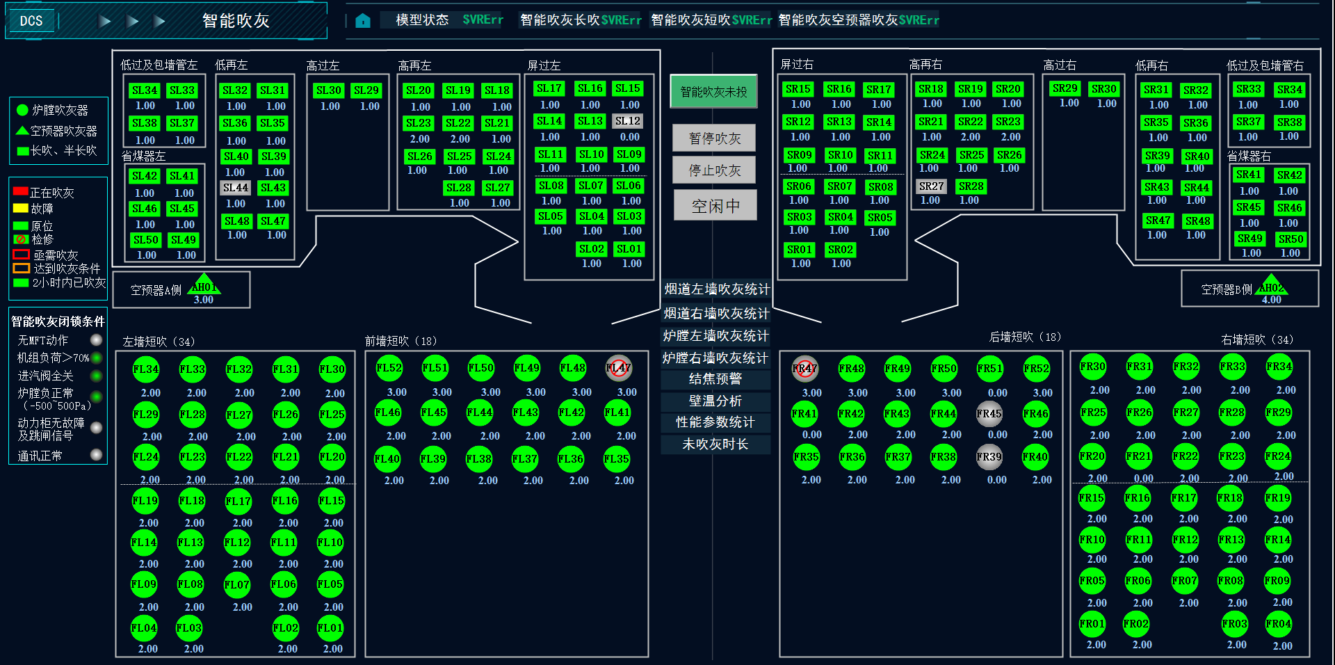Click the 无MFT动作 status indicator

tap(96, 340)
